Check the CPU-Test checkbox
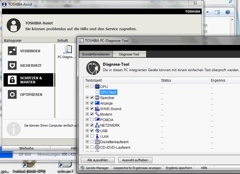Image resolution: width=240 pixels, height=174 pixels. pos(97,92)
